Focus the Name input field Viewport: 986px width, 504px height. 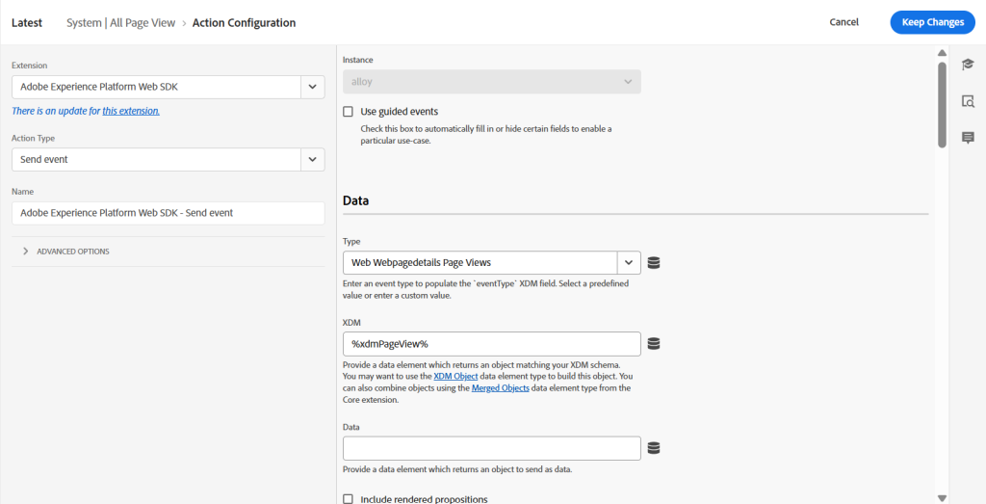point(168,213)
